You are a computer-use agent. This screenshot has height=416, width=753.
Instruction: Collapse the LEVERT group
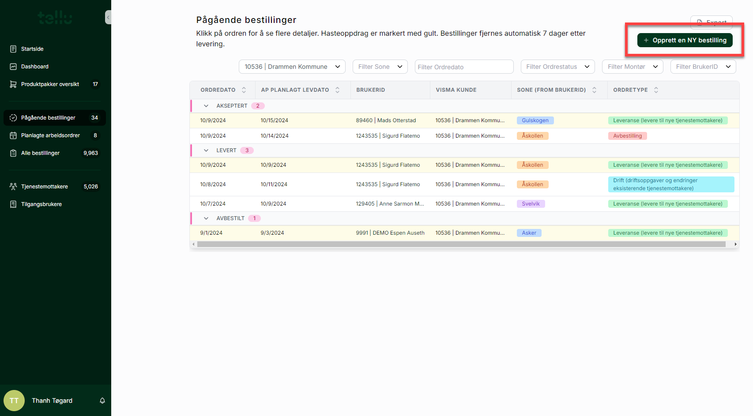pos(206,150)
